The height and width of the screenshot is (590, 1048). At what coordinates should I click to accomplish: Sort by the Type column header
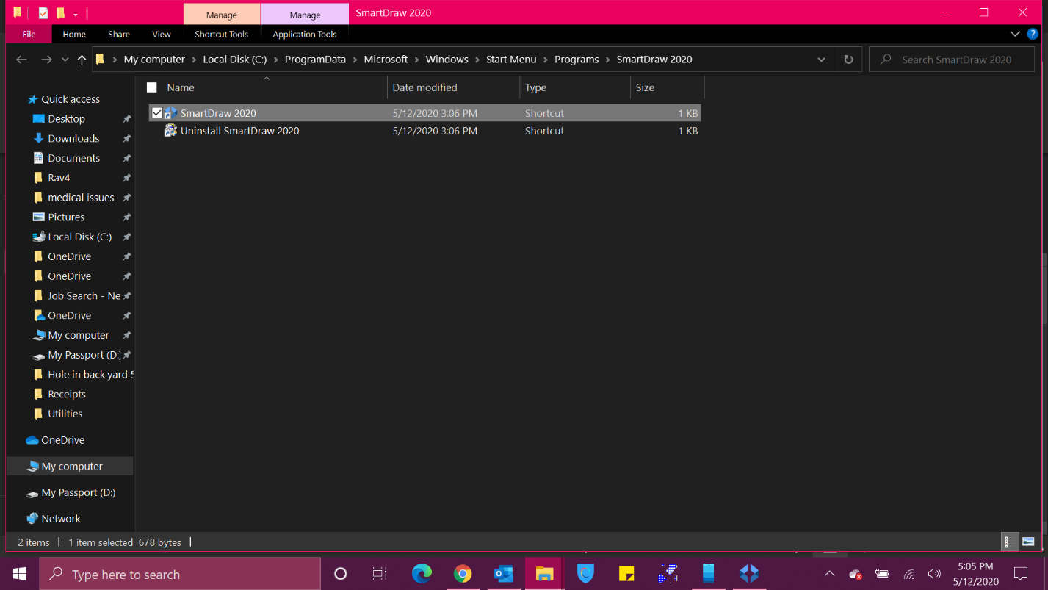[535, 87]
